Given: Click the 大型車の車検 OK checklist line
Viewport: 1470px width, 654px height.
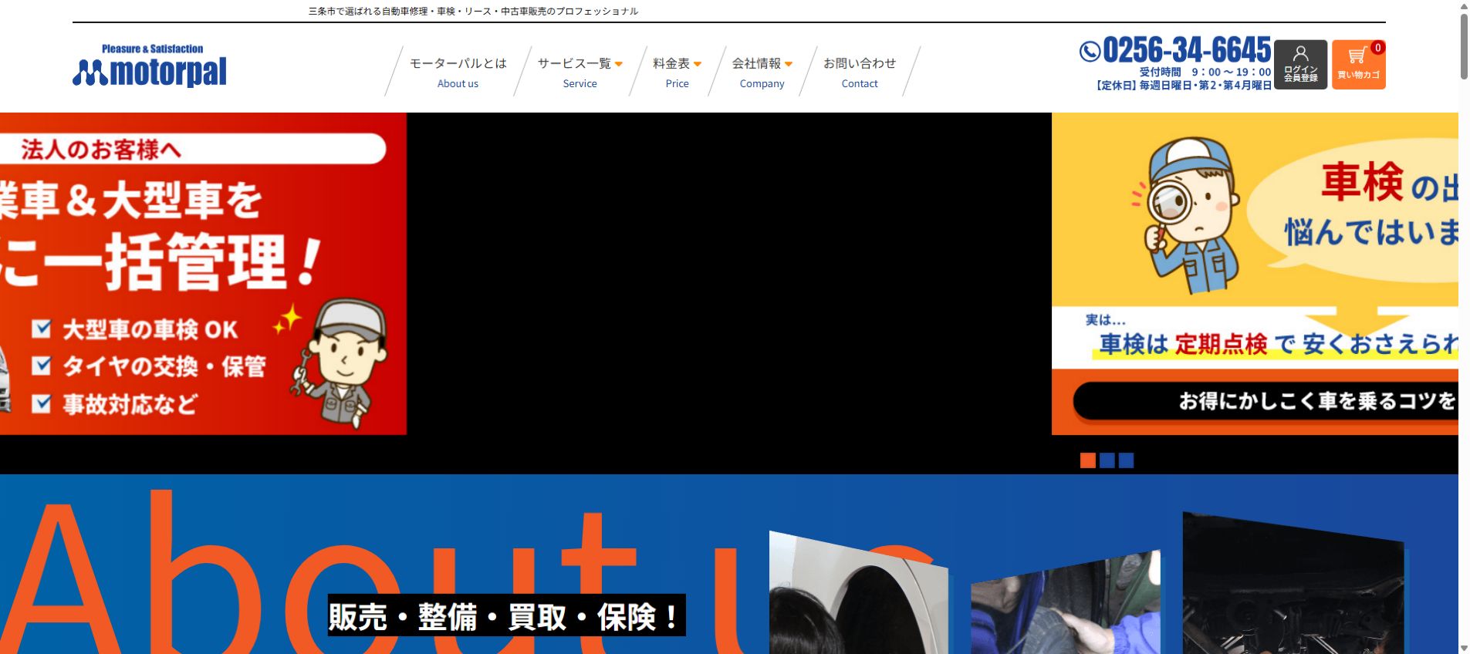Looking at the screenshot, I should (x=136, y=329).
